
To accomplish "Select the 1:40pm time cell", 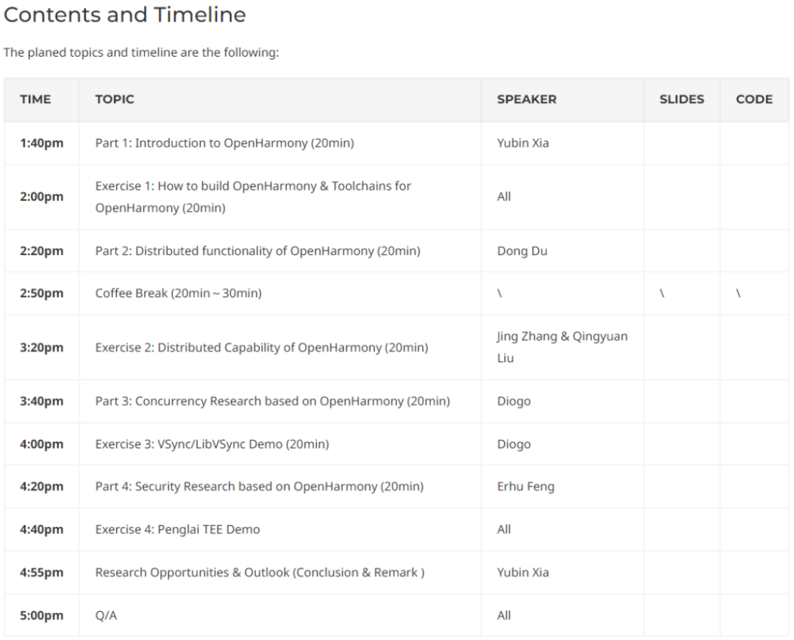I will (x=41, y=143).
